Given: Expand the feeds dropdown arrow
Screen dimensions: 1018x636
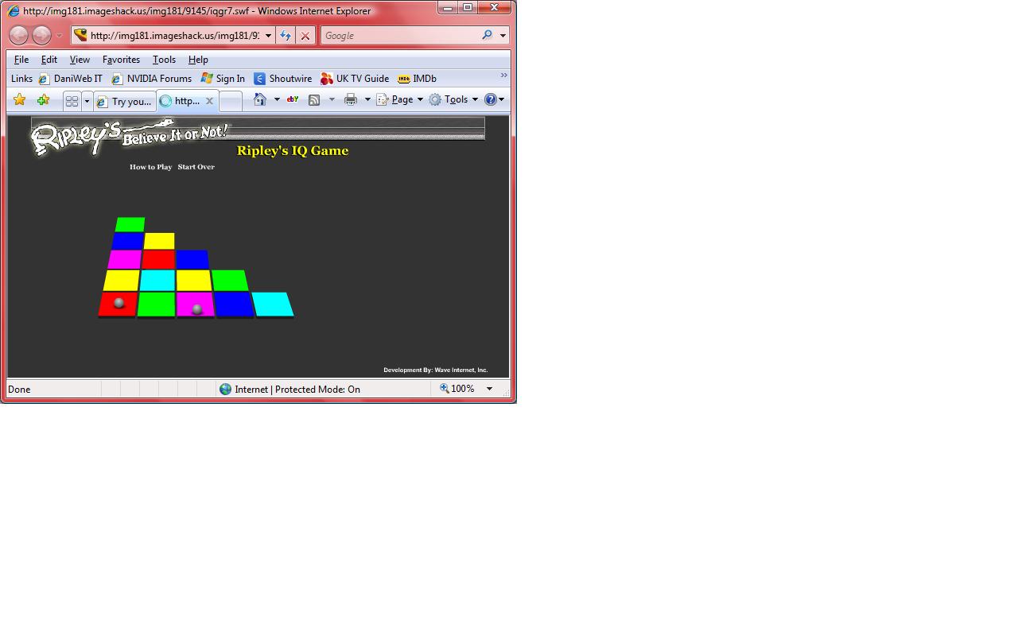Looking at the screenshot, I should click(332, 99).
